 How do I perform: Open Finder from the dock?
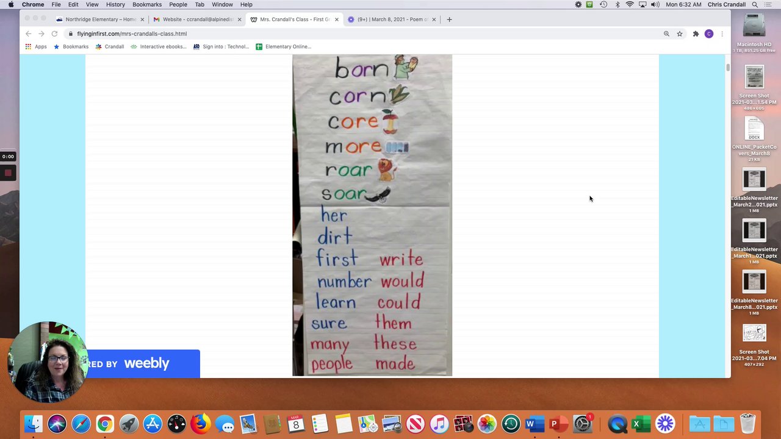click(34, 423)
